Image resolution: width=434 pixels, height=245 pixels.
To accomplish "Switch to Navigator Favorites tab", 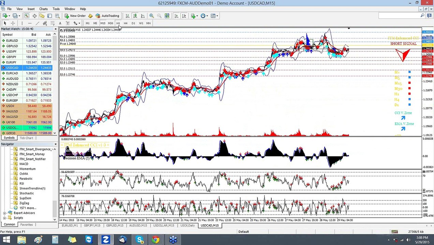I will point(26,225).
